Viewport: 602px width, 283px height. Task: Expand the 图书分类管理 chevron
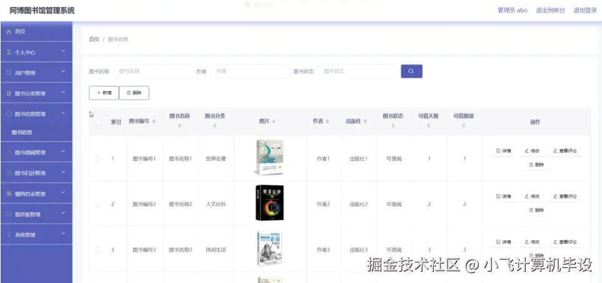click(63, 93)
